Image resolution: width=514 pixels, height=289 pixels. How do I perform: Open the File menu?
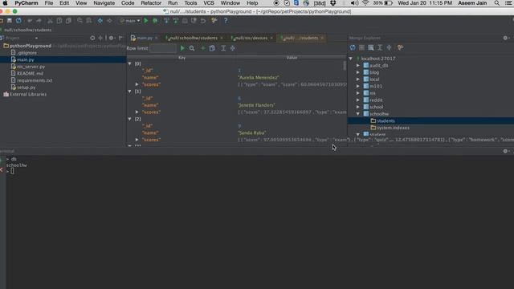coord(49,3)
